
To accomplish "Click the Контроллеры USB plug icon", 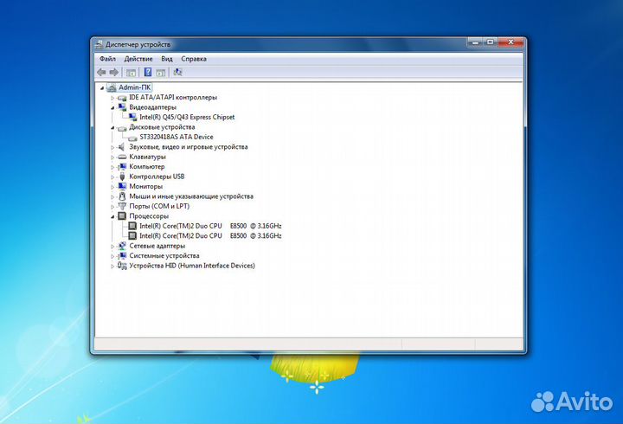I will point(122,177).
